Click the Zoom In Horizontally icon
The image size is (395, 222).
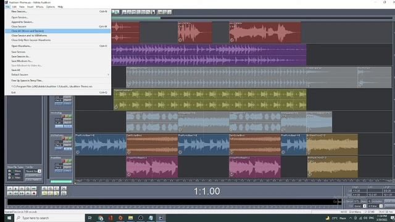(44, 189)
